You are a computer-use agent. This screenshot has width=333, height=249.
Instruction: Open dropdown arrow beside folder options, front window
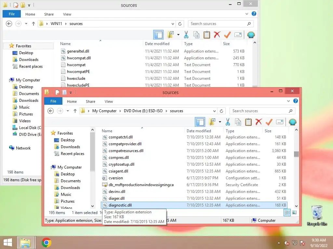point(220,122)
